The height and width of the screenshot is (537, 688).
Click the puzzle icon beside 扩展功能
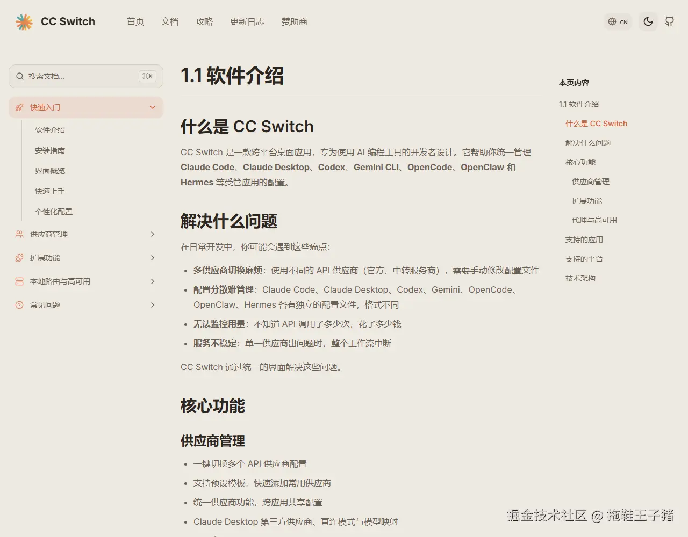(19, 258)
